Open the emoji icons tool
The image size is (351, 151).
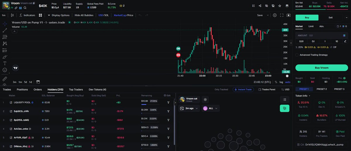[5, 70]
